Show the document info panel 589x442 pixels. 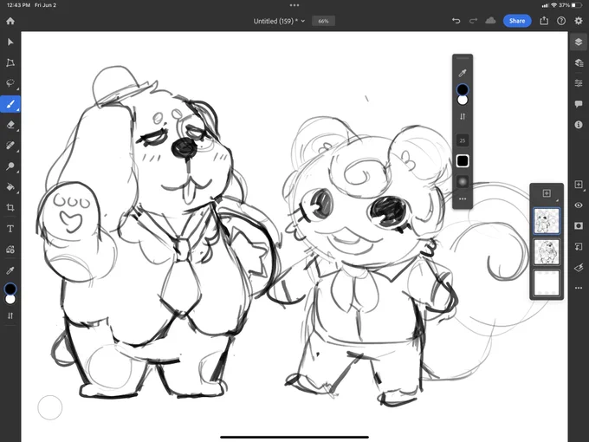coord(579,125)
